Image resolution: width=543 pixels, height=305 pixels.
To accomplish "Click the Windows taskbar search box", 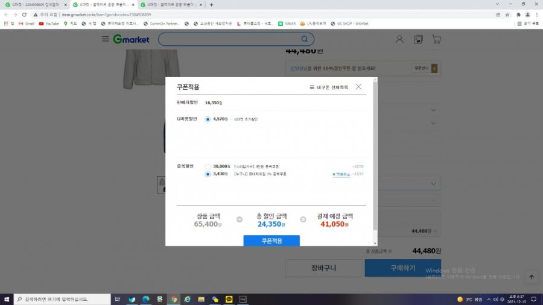I will pyautogui.click(x=62, y=299).
